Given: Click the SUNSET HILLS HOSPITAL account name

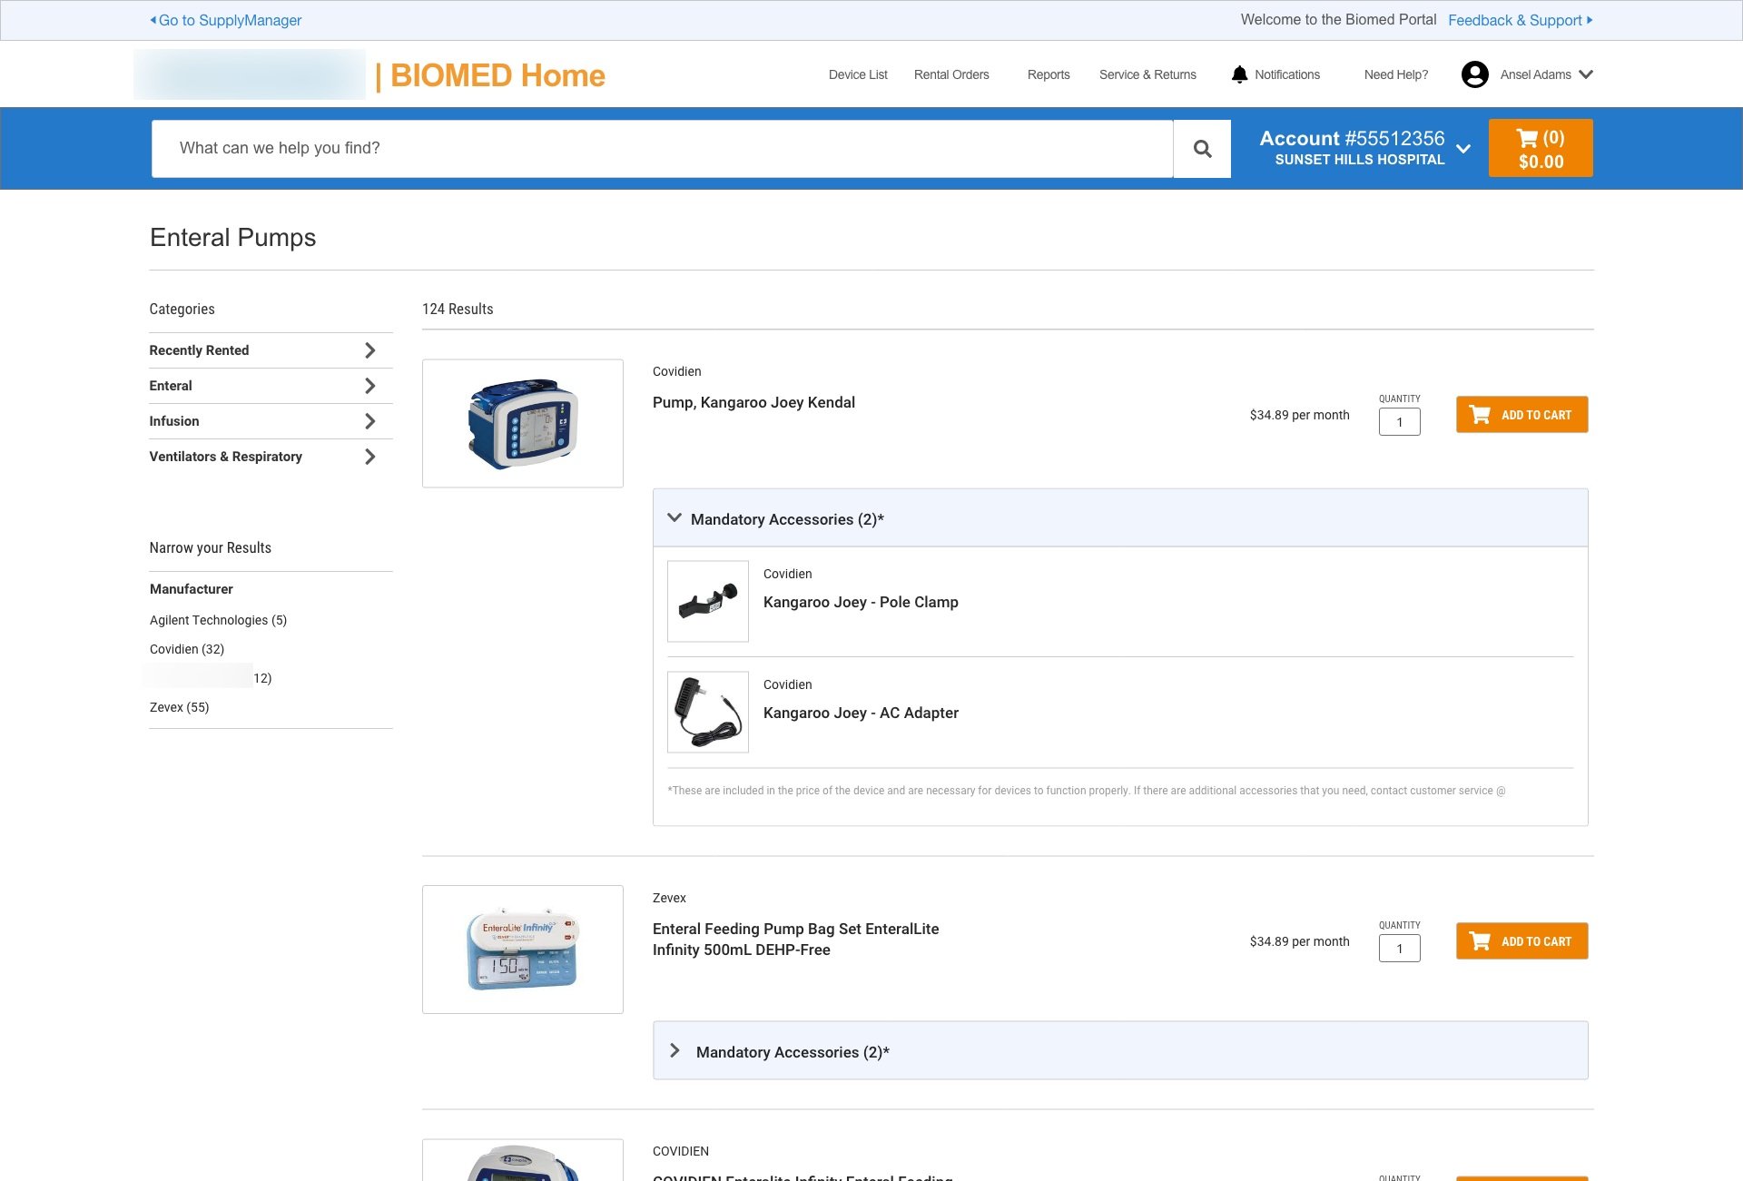Looking at the screenshot, I should point(1359,160).
